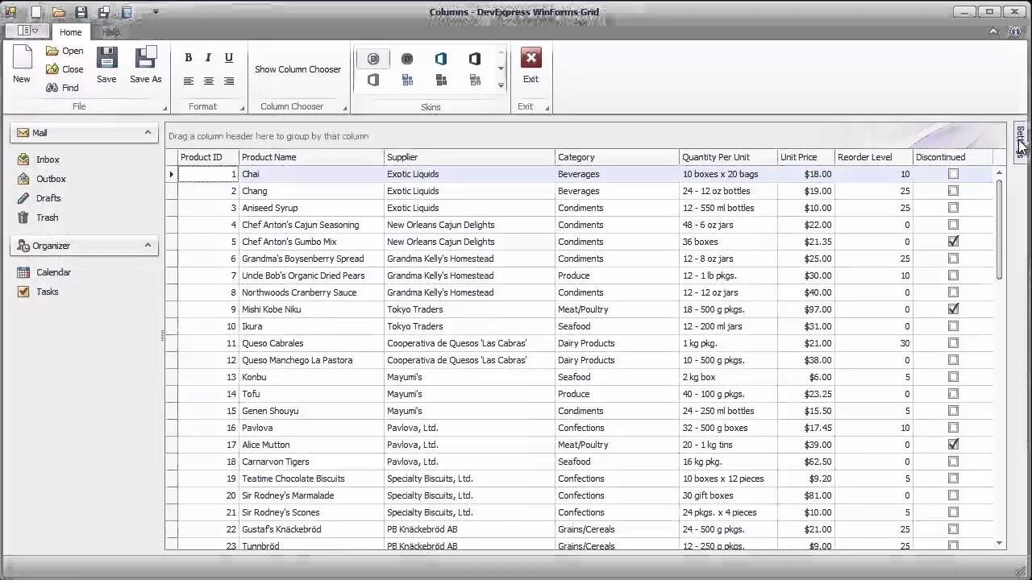Image resolution: width=1032 pixels, height=580 pixels.
Task: Click the Find binoculars button
Action: (63, 88)
